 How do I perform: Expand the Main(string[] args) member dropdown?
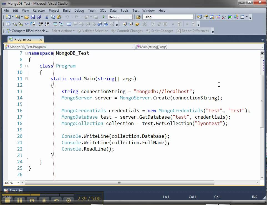pyautogui.click(x=262, y=47)
